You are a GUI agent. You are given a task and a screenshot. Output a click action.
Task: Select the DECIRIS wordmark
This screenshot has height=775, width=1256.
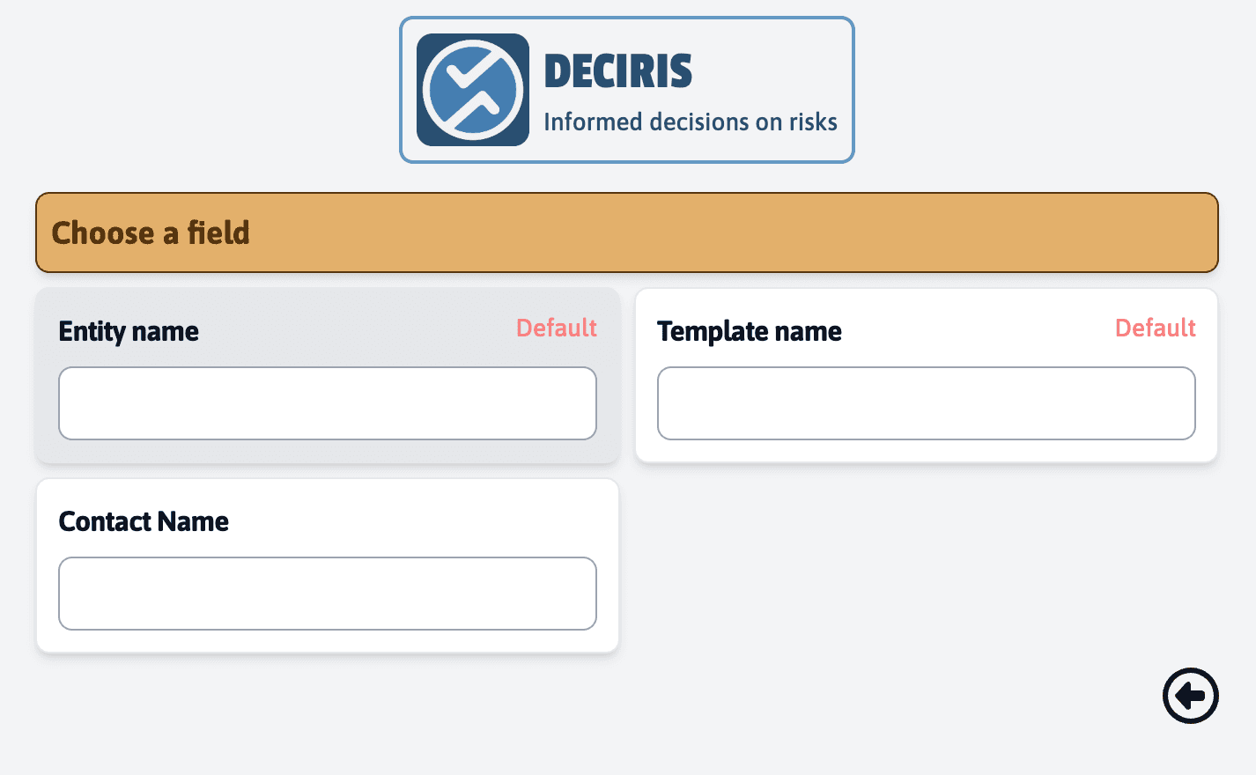617,69
